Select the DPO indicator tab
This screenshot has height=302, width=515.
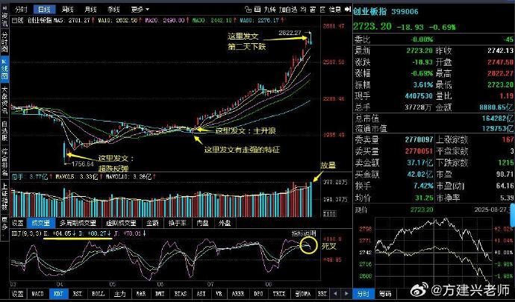point(258,294)
